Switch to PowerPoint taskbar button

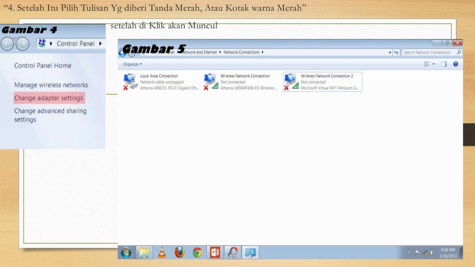[x=215, y=252]
